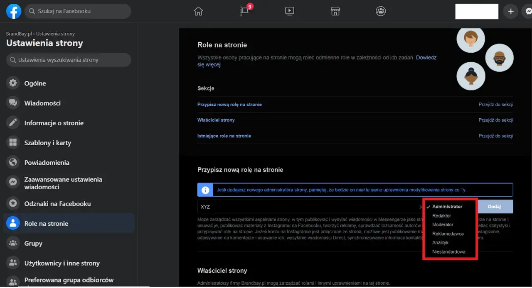
Task: Open the Facebook home feed icon
Action: click(198, 11)
